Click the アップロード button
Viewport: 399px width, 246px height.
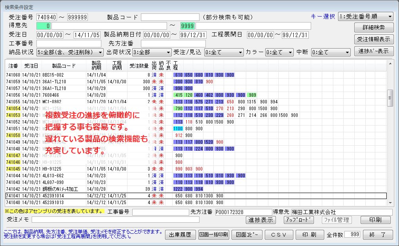[299, 220]
